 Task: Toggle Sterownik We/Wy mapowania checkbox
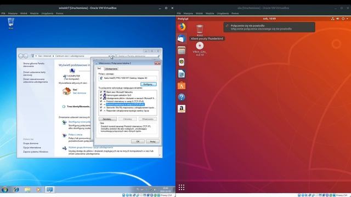(x=101, y=107)
